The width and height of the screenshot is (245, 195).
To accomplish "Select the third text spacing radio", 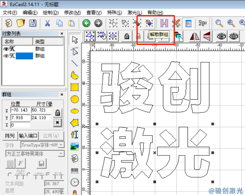I will [x=48, y=174].
